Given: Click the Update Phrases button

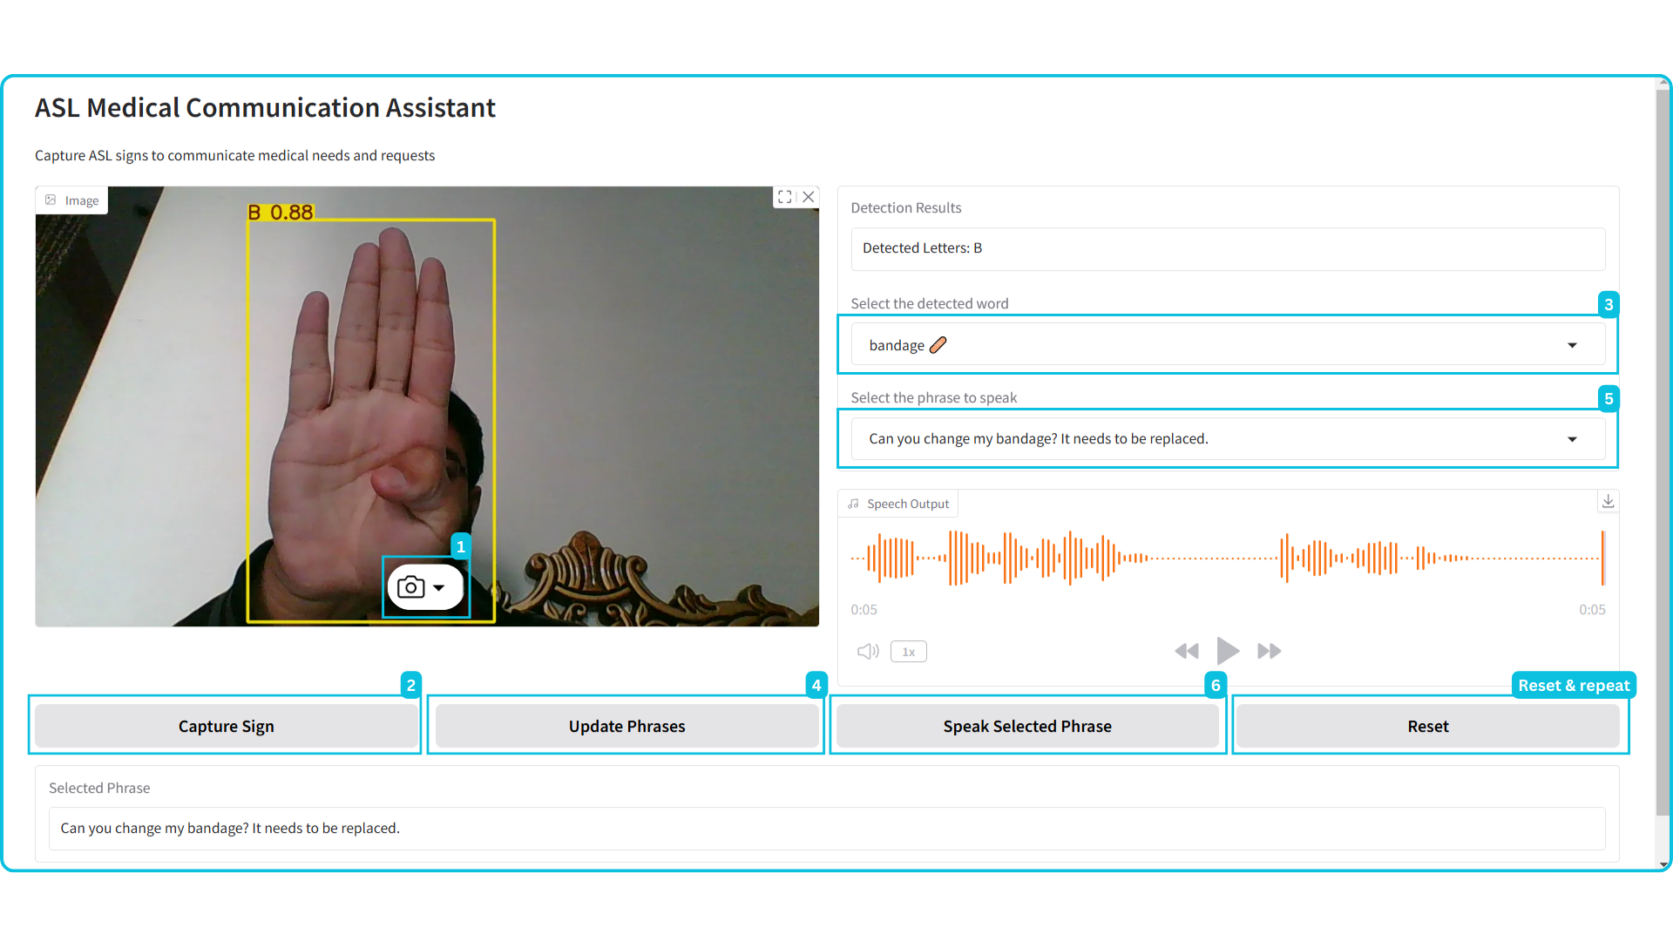Looking at the screenshot, I should 627,726.
